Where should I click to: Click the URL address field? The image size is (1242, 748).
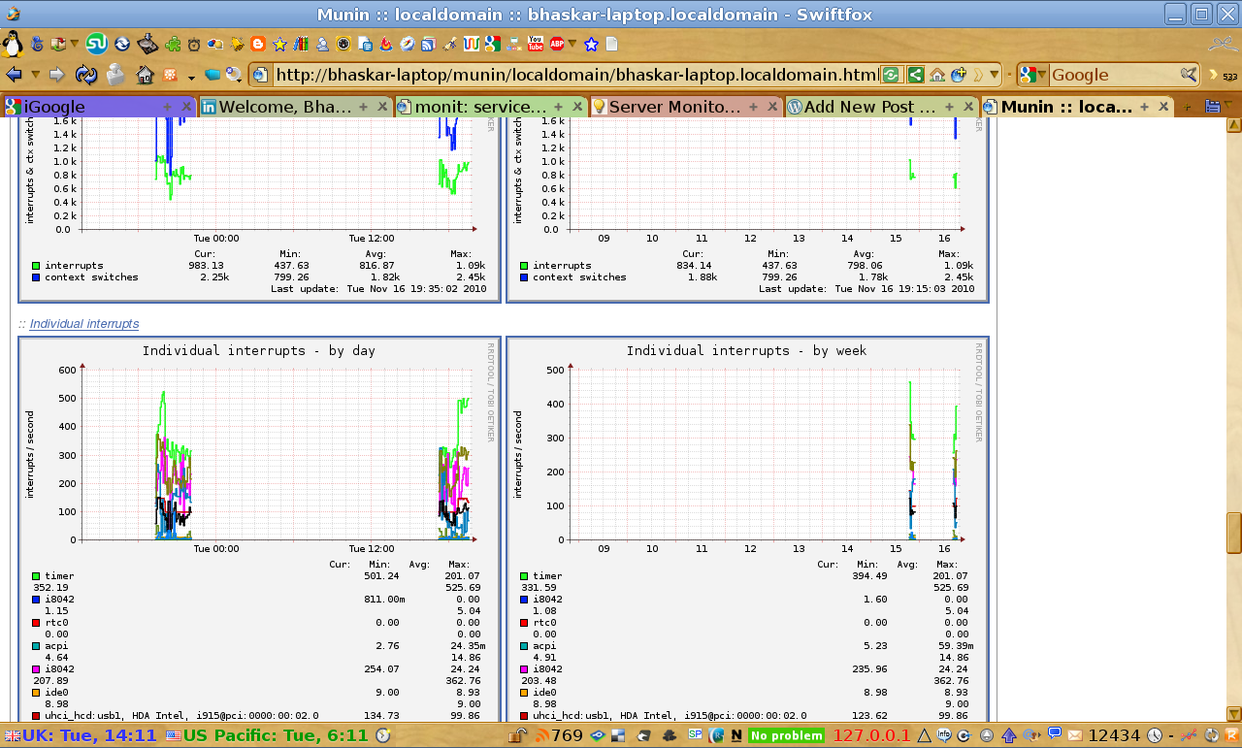(x=575, y=75)
